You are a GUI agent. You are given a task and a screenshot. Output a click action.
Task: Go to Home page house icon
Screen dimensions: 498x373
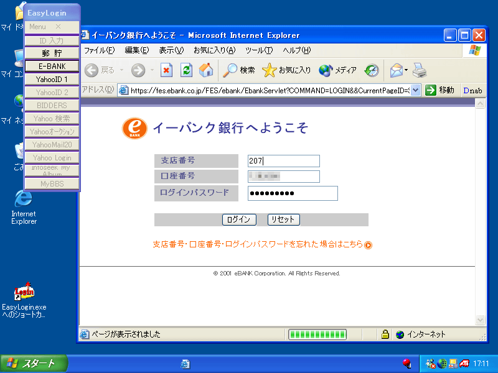click(206, 70)
